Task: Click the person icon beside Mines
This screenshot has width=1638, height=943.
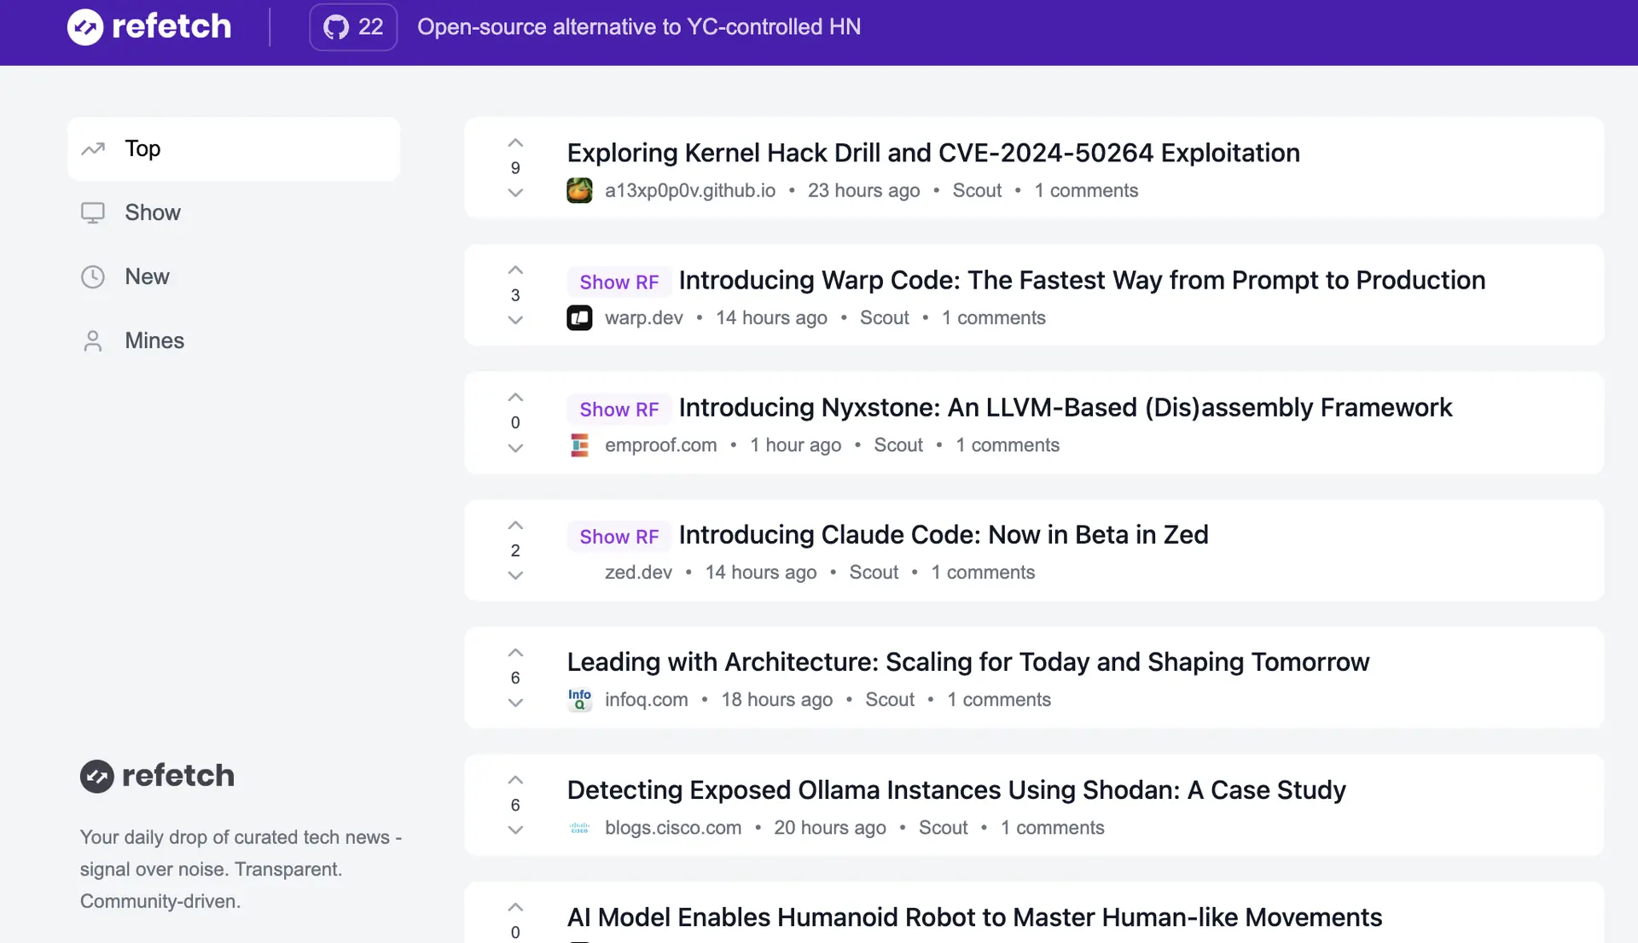Action: tap(93, 341)
